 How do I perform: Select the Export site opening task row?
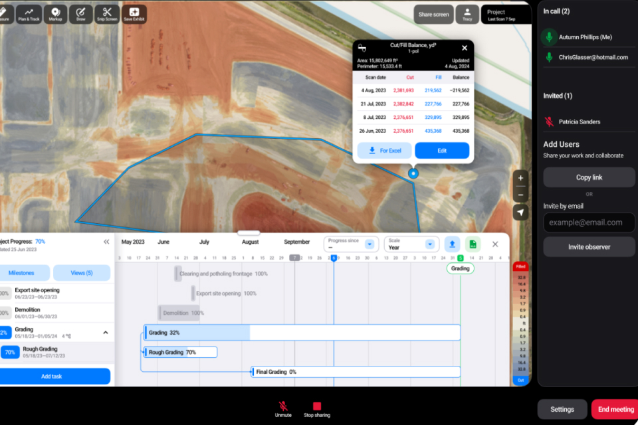tap(57, 294)
